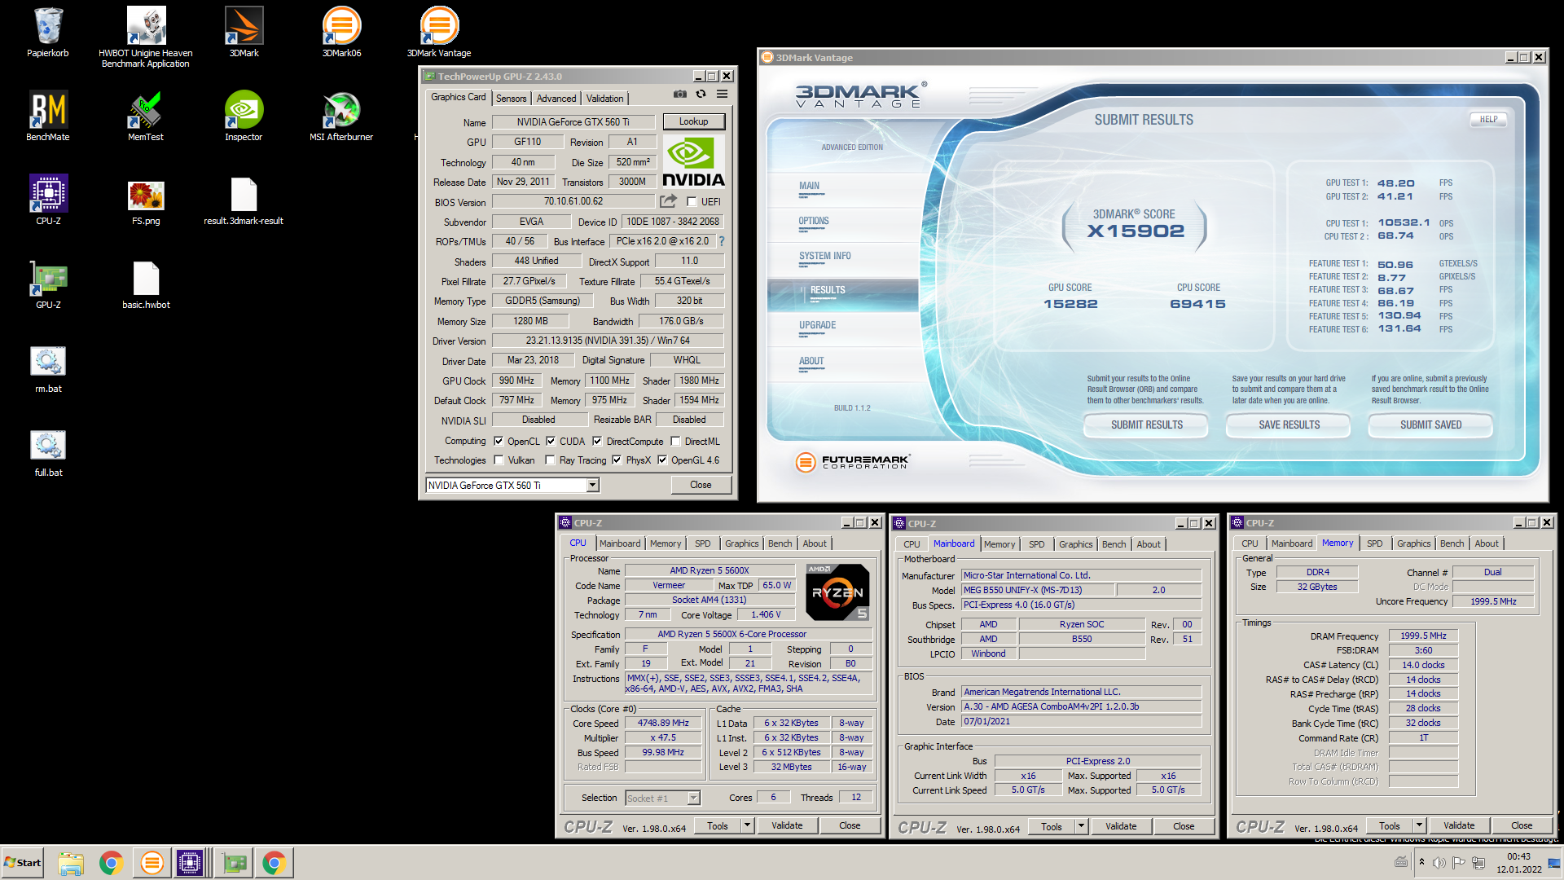Open the GPU selection dropdown in GPU-Z
This screenshot has height=880, width=1564.
point(592,486)
